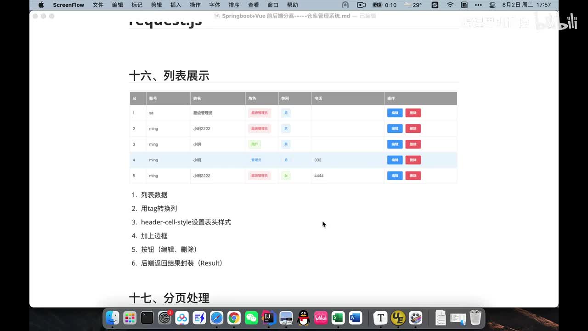Open the 字体 menu
Image resolution: width=588 pixels, height=331 pixels.
pyautogui.click(x=215, y=5)
